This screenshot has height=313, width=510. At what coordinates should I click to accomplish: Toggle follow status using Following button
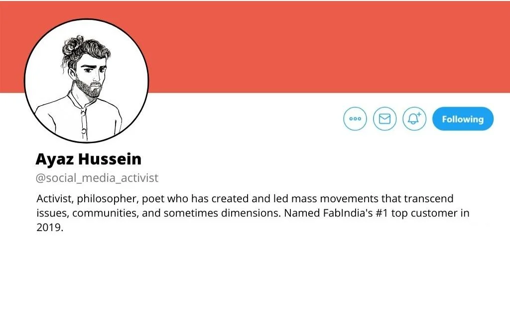coord(462,119)
